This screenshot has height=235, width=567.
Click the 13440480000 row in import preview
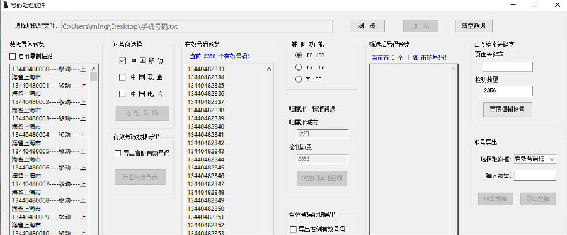49,73
